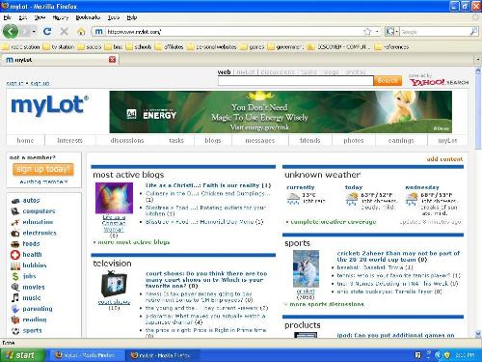Screen dimensions: 482x362
Task: Open the education category icon
Action: pos(15,222)
